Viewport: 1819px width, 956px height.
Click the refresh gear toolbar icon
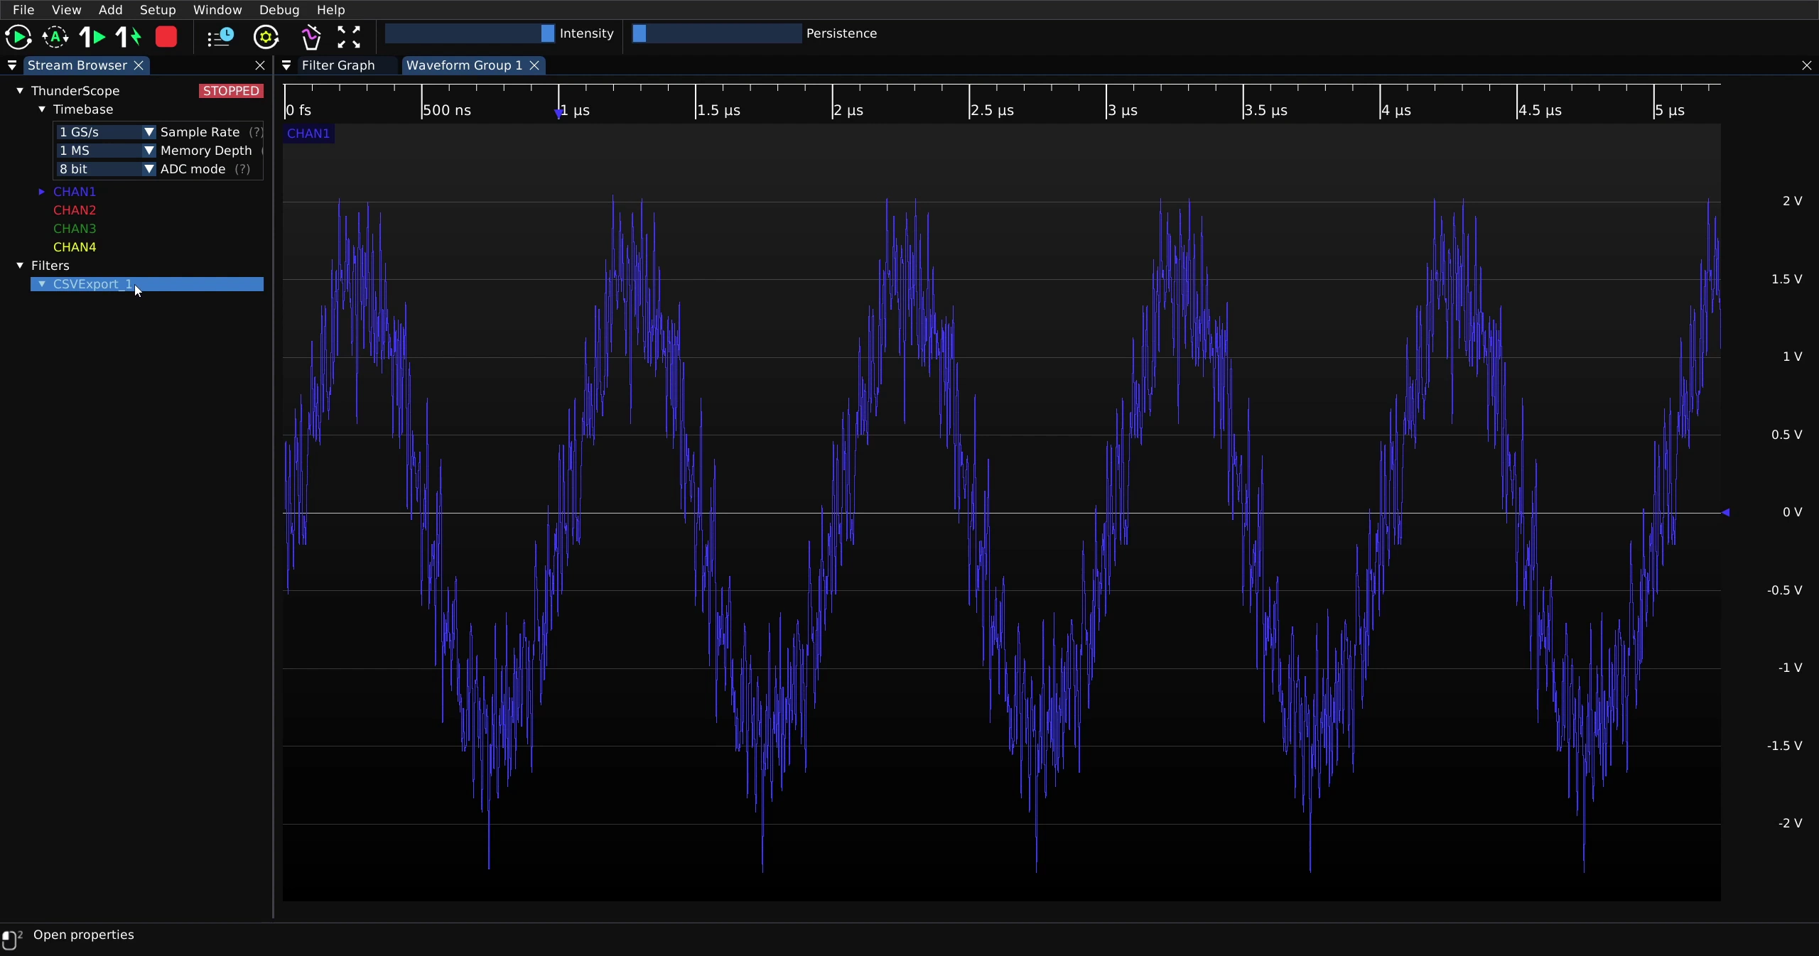(266, 37)
